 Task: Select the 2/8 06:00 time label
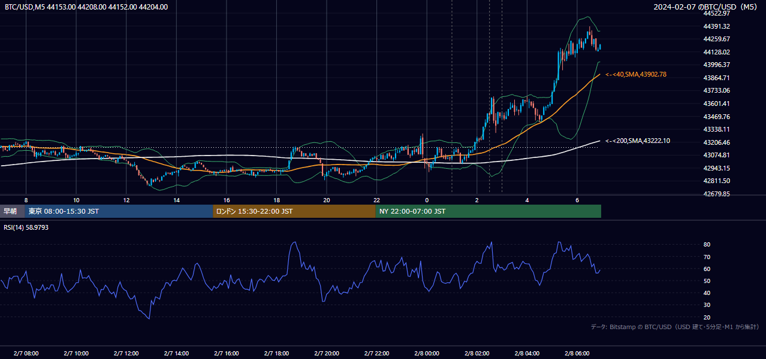577,354
